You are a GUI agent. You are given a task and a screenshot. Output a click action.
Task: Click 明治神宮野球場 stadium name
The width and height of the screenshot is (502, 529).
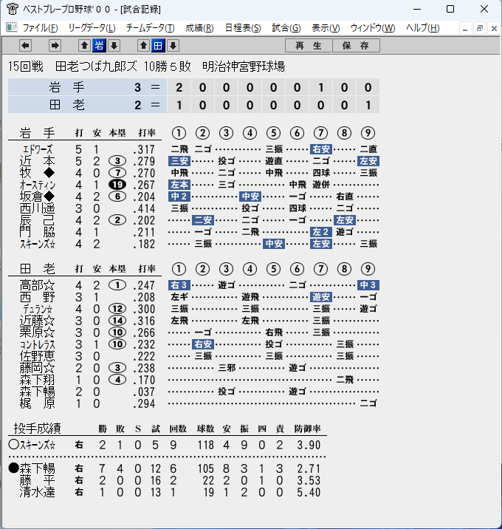tap(244, 66)
